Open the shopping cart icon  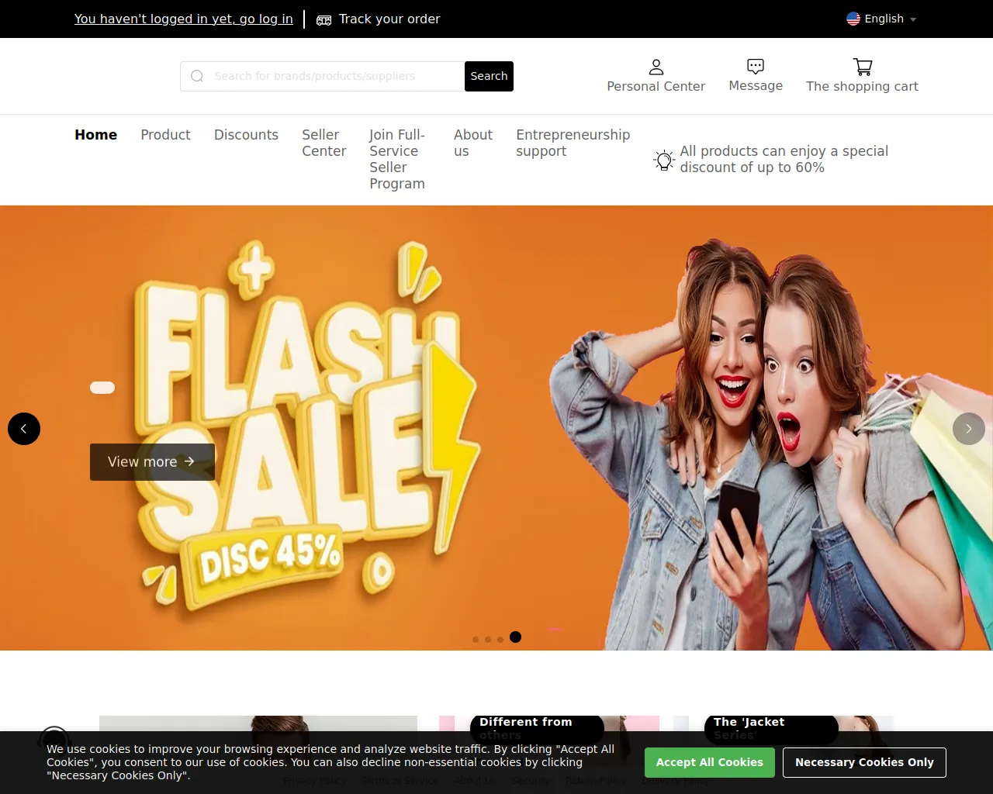coord(863,67)
